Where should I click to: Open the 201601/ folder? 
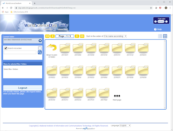tap(143, 48)
